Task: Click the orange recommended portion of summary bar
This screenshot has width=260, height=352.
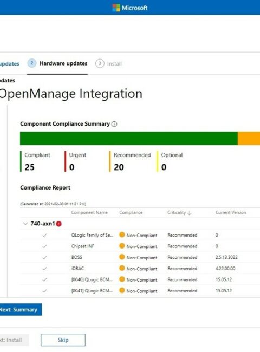Action: [x=249, y=138]
